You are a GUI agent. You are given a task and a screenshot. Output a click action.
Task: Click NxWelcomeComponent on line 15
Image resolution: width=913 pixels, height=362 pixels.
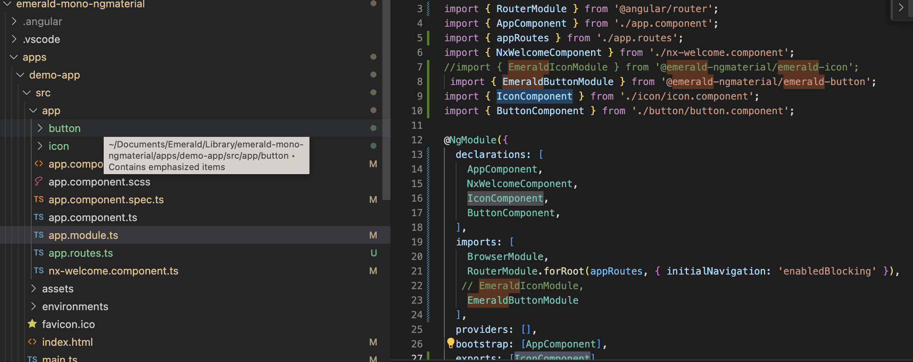coord(520,184)
